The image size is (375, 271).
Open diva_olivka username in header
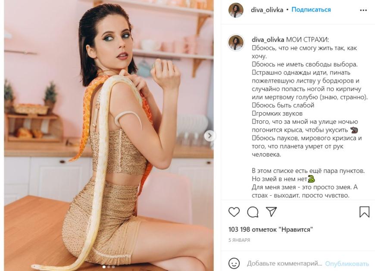point(267,10)
